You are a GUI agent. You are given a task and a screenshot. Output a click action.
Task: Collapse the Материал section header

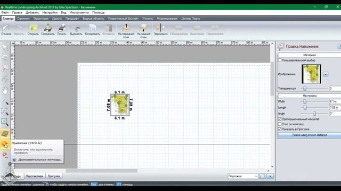310,55
